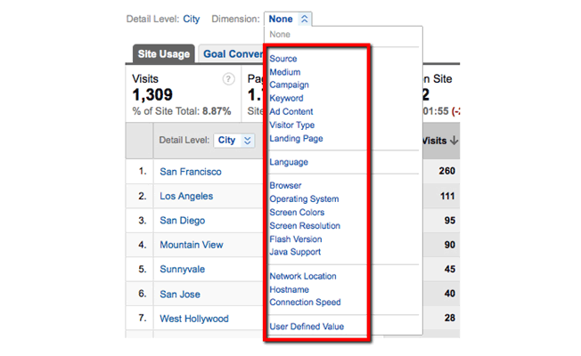The image size is (581, 356).
Task: Choose None in the dimension list
Action: tap(280, 35)
